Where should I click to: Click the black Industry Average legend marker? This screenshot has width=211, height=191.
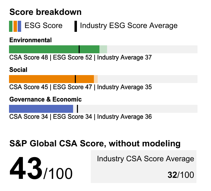coord(76,26)
